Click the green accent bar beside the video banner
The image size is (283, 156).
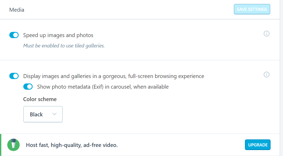pos(1,145)
